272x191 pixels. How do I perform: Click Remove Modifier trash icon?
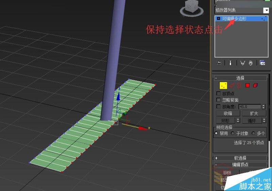click(x=251, y=63)
